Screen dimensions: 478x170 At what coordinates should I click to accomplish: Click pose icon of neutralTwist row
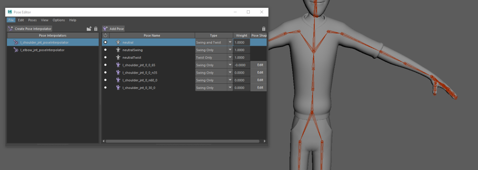point(118,57)
